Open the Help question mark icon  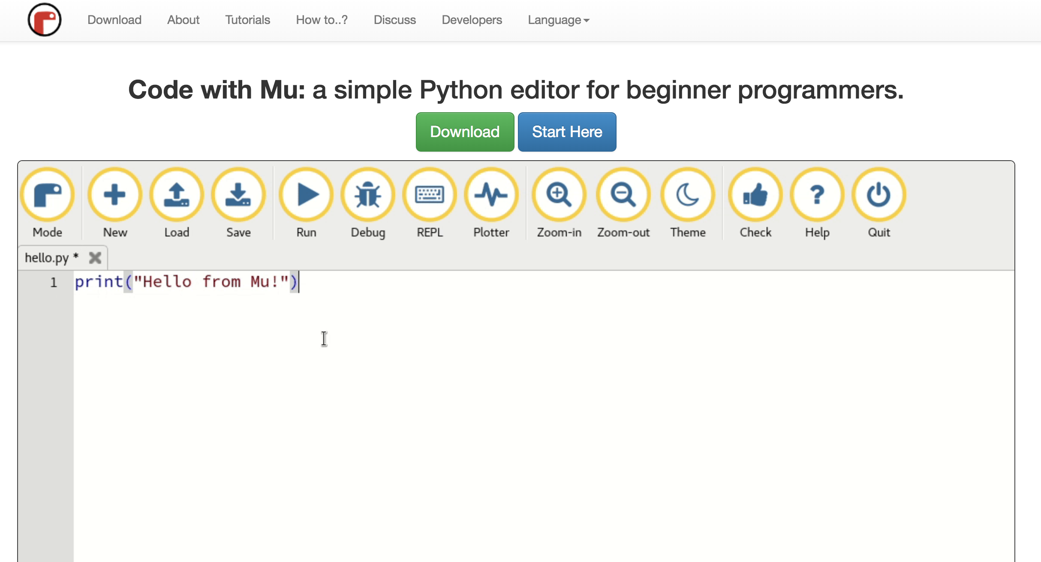817,195
